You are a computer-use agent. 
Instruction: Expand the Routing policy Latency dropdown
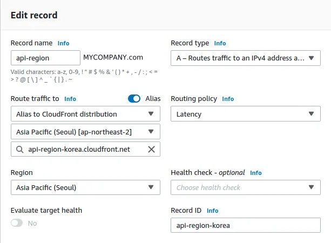point(245,114)
